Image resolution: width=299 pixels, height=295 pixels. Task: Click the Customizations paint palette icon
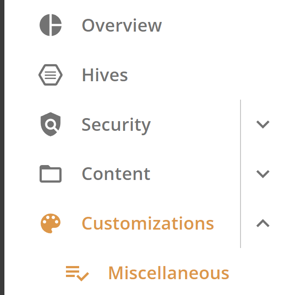coord(51,223)
